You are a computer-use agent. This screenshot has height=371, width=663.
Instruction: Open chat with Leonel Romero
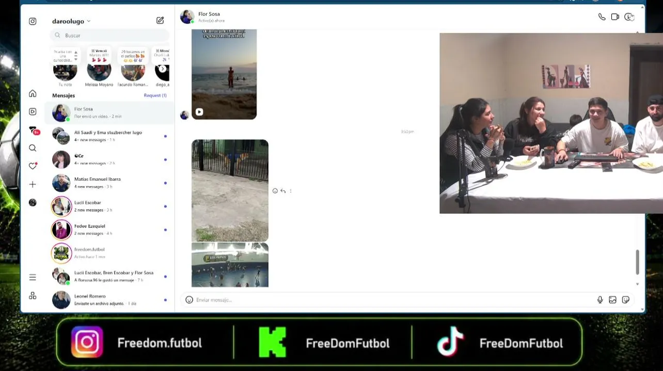click(109, 299)
